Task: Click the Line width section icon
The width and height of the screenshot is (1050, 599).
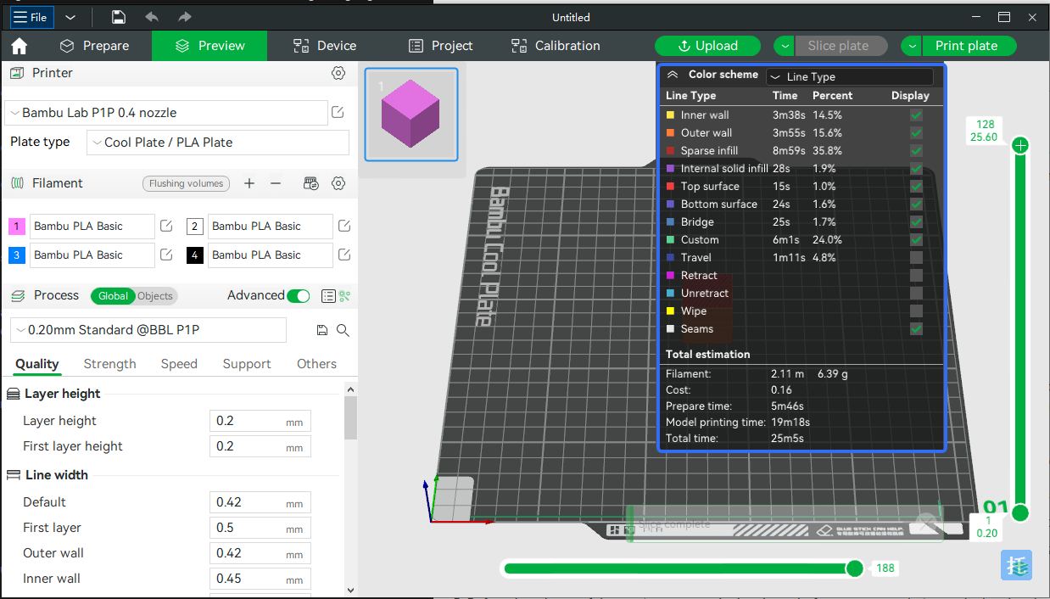Action: pos(14,475)
